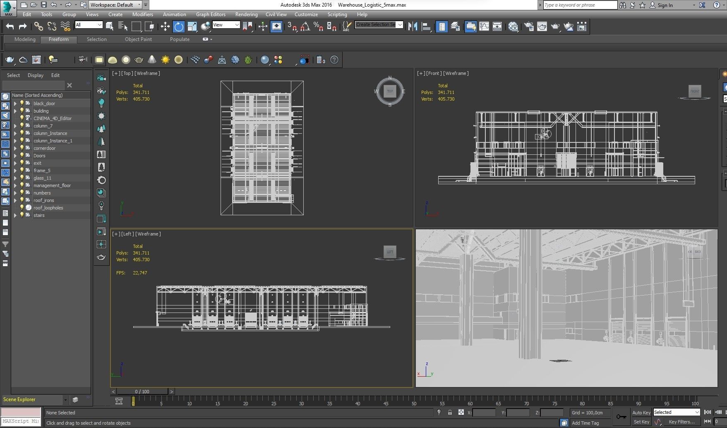Open the Rendering menu
This screenshot has height=428, width=727.
pos(246,14)
